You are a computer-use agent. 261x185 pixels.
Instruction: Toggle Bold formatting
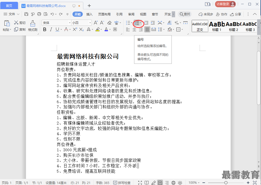pyautogui.click(x=45, y=30)
